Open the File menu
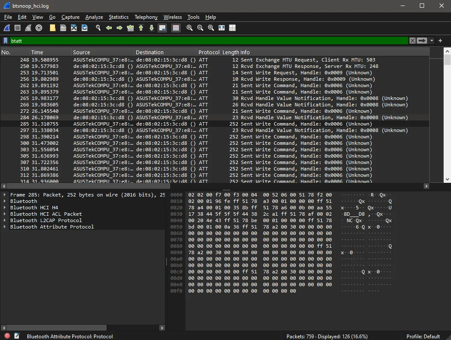This screenshot has height=340, width=451. (8, 17)
